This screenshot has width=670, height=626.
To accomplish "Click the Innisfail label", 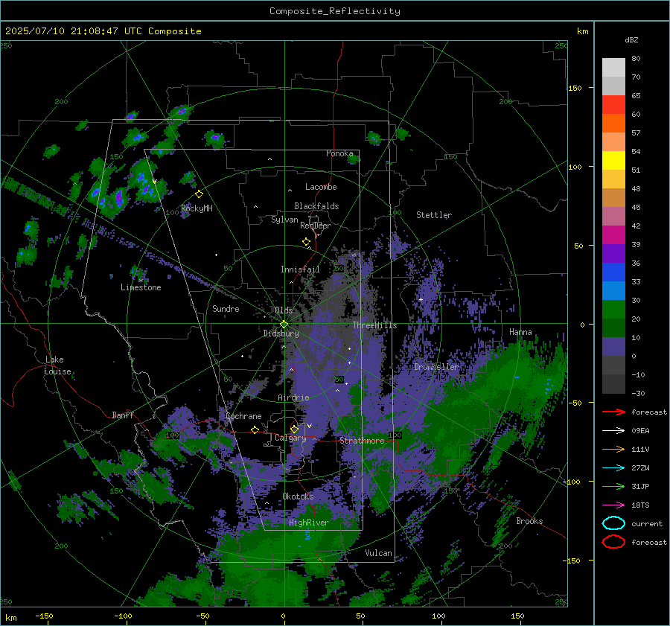I will 300,269.
